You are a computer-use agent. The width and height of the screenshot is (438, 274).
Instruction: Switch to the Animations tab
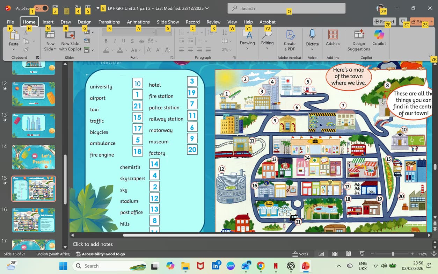pyautogui.click(x=138, y=22)
